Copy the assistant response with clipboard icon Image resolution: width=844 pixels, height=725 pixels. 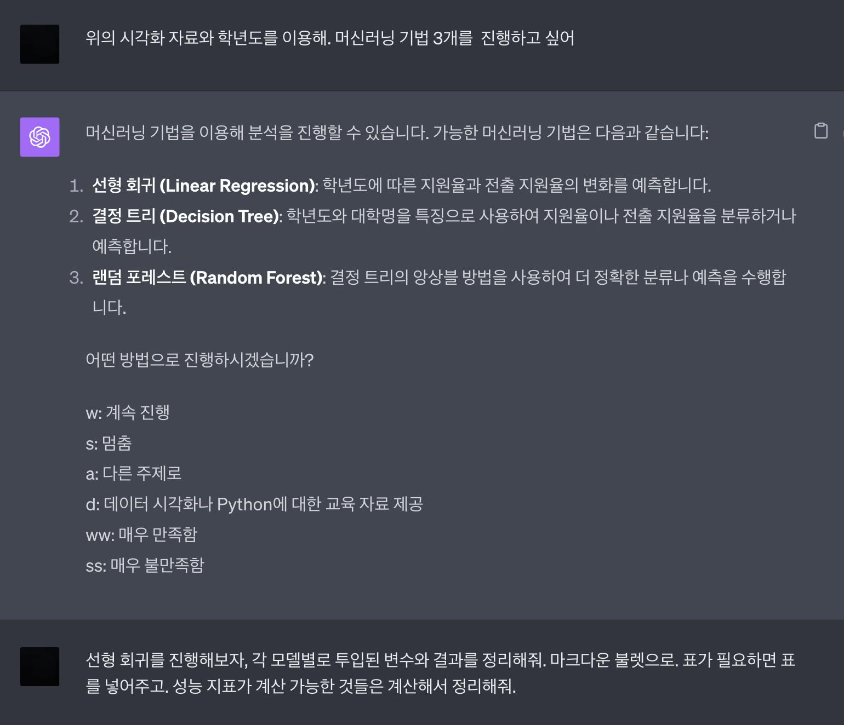point(820,131)
